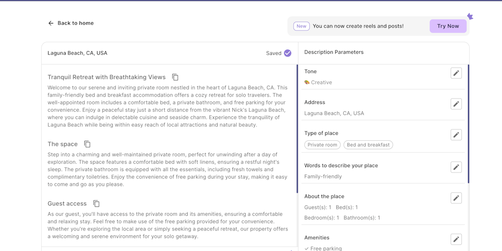Select the Bed and breakfast tag
The image size is (502, 251).
pyautogui.click(x=368, y=145)
